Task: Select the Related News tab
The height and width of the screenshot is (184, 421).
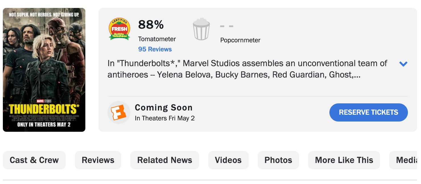Action: point(165,160)
